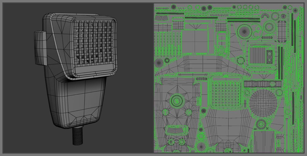Click the knurled cable connector under the microphone

click(x=78, y=136)
